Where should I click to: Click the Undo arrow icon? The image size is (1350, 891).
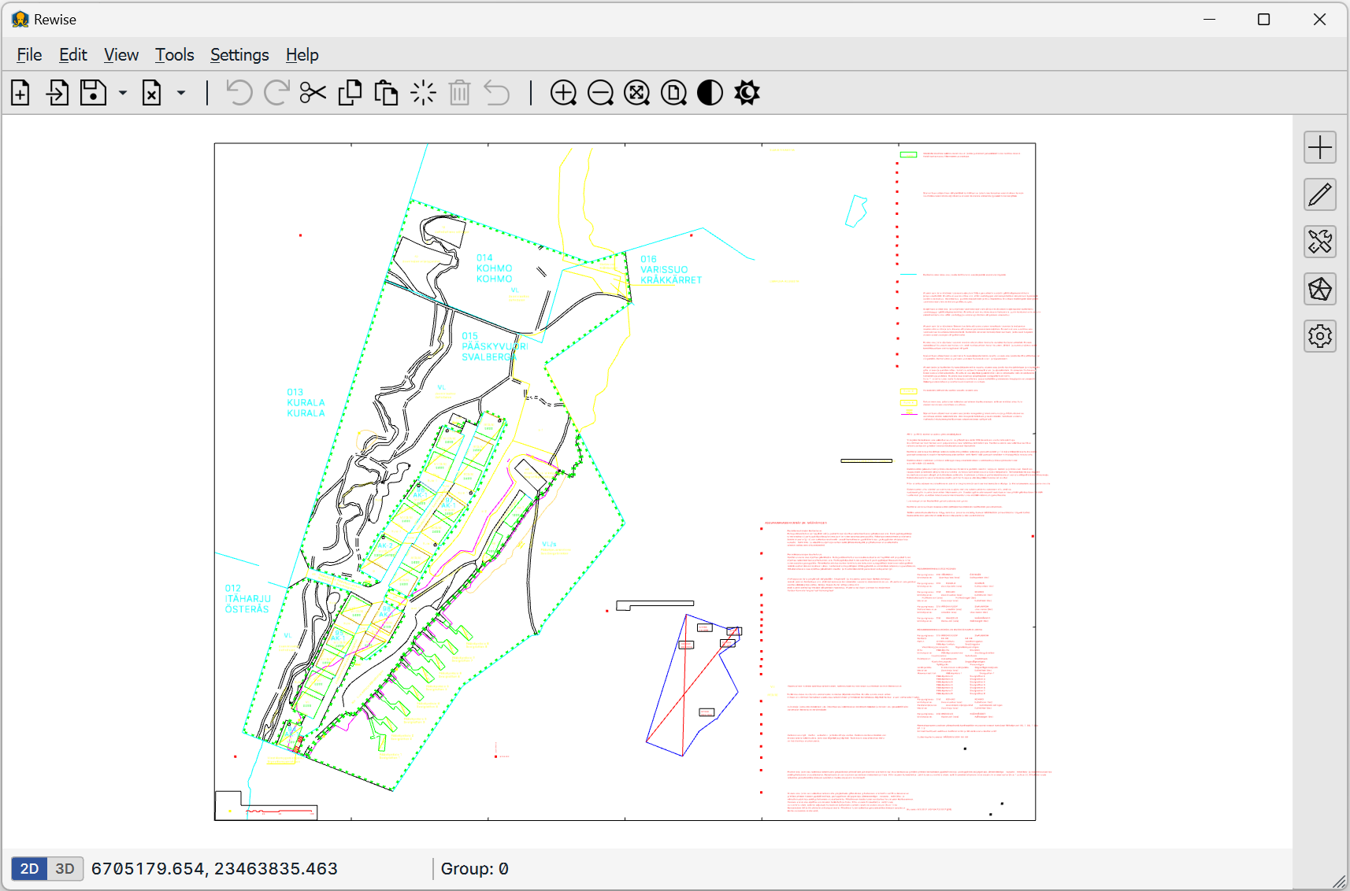[x=239, y=93]
